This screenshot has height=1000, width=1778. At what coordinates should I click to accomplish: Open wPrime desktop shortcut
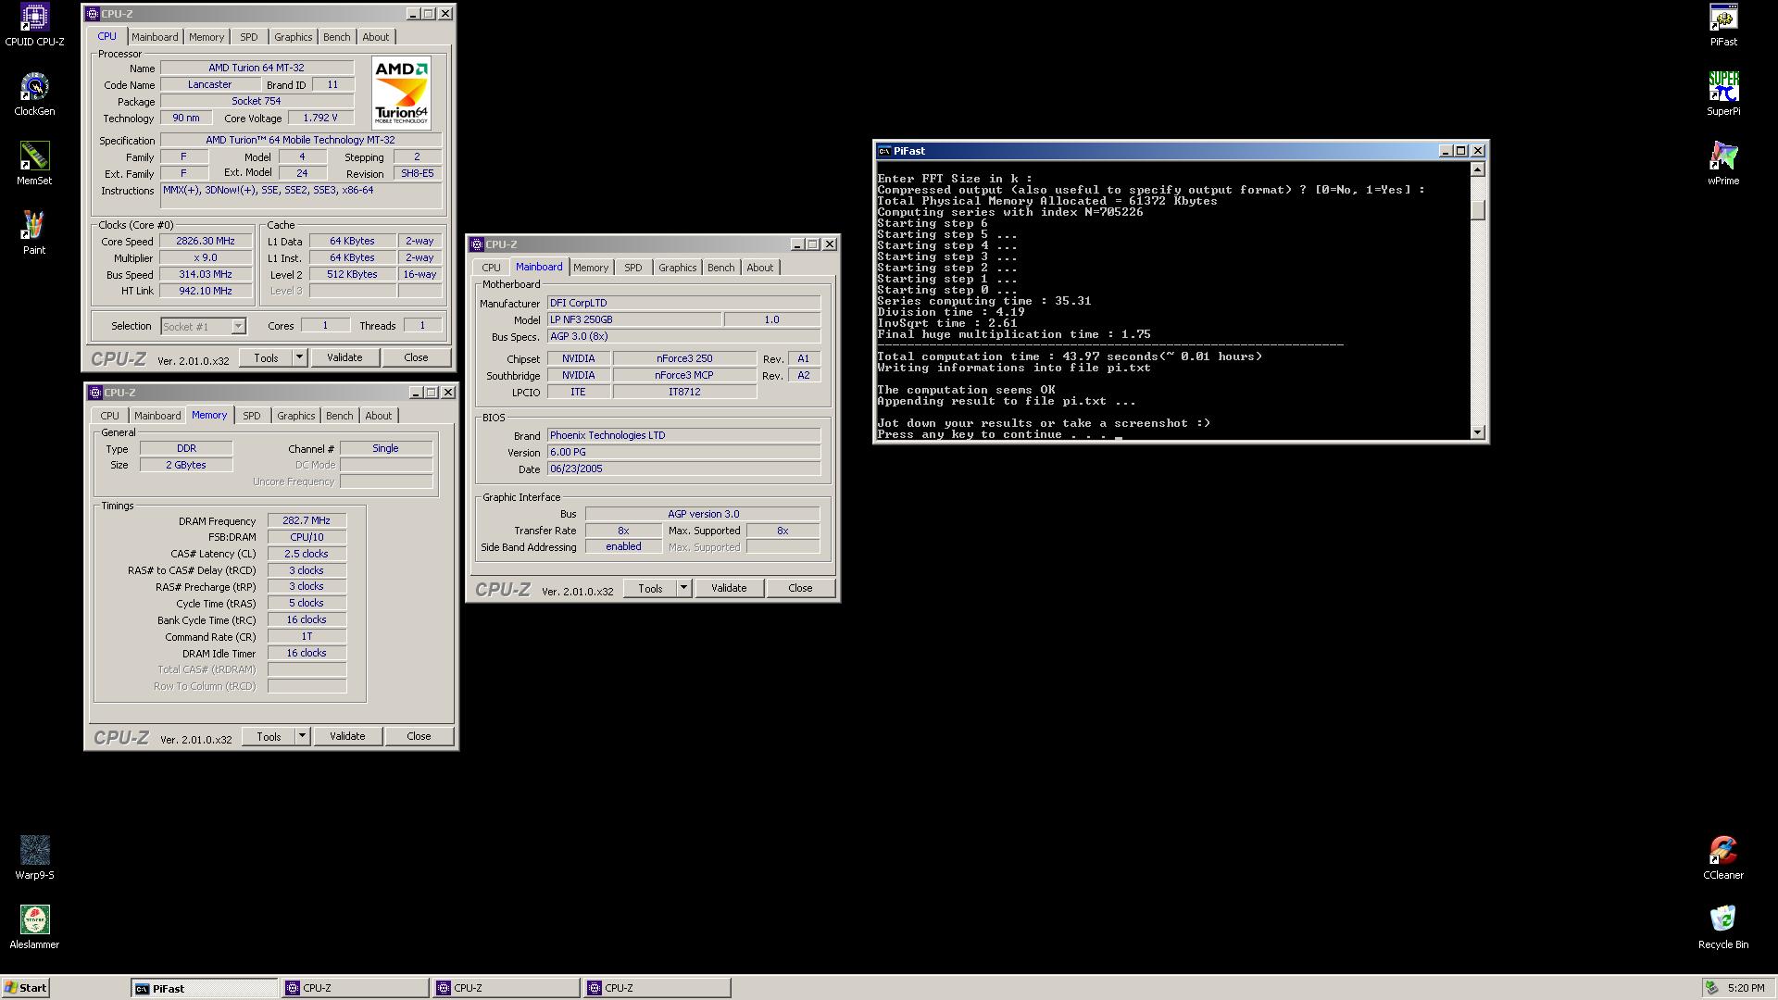pos(1723,164)
